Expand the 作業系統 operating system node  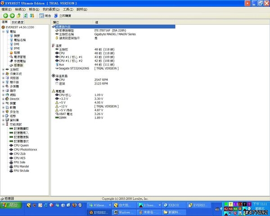tap(3, 74)
